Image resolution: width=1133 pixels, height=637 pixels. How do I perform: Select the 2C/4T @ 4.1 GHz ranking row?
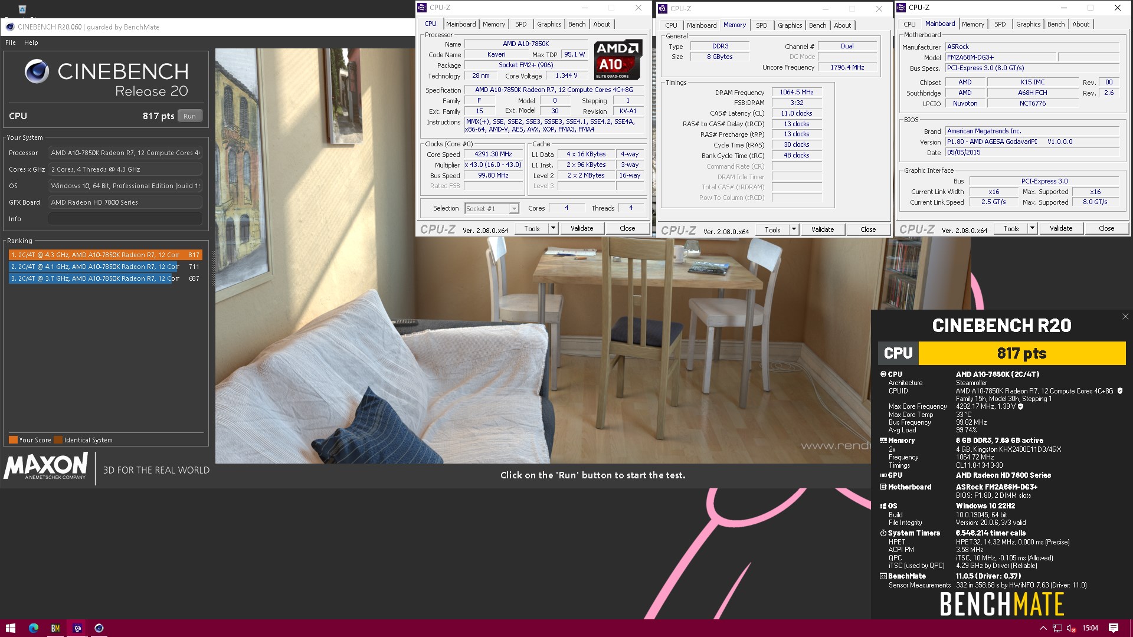[x=105, y=267]
